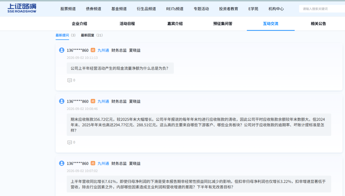345x196 pixels.
Task: Open the 相关公告 tab
Action: coord(318,23)
